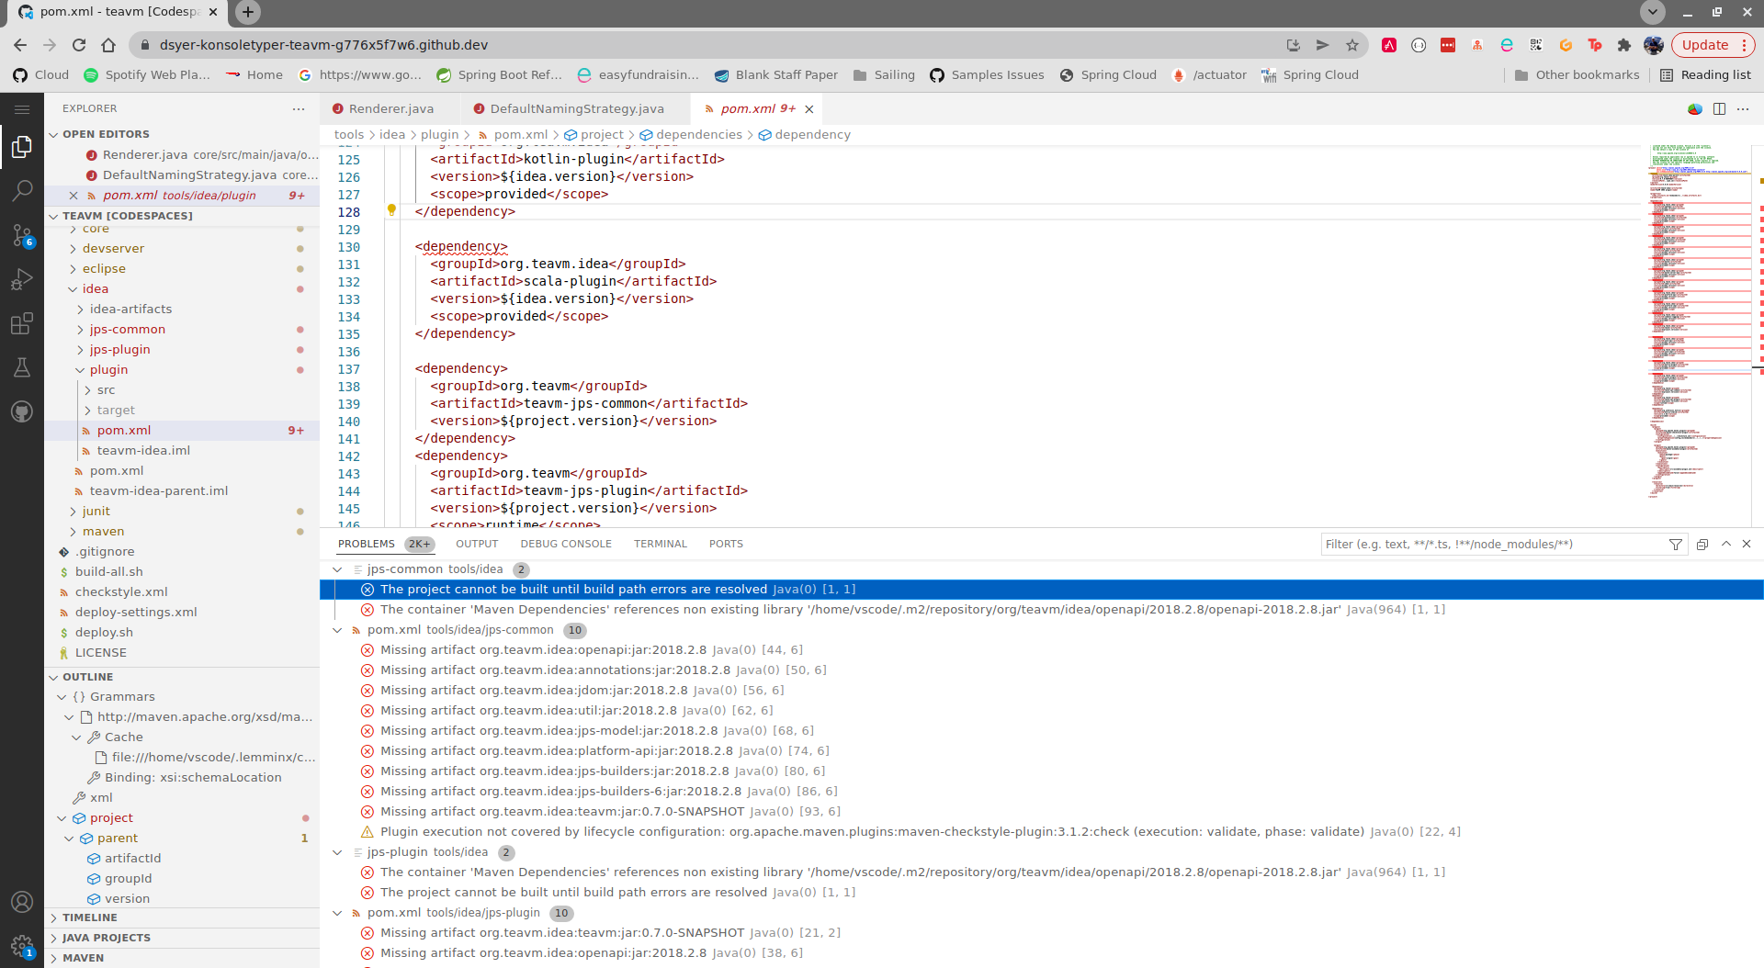The height and width of the screenshot is (968, 1764).
Task: Open a new browser tab
Action: (248, 12)
